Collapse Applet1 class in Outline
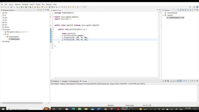The image size is (199, 112). tap(164, 15)
